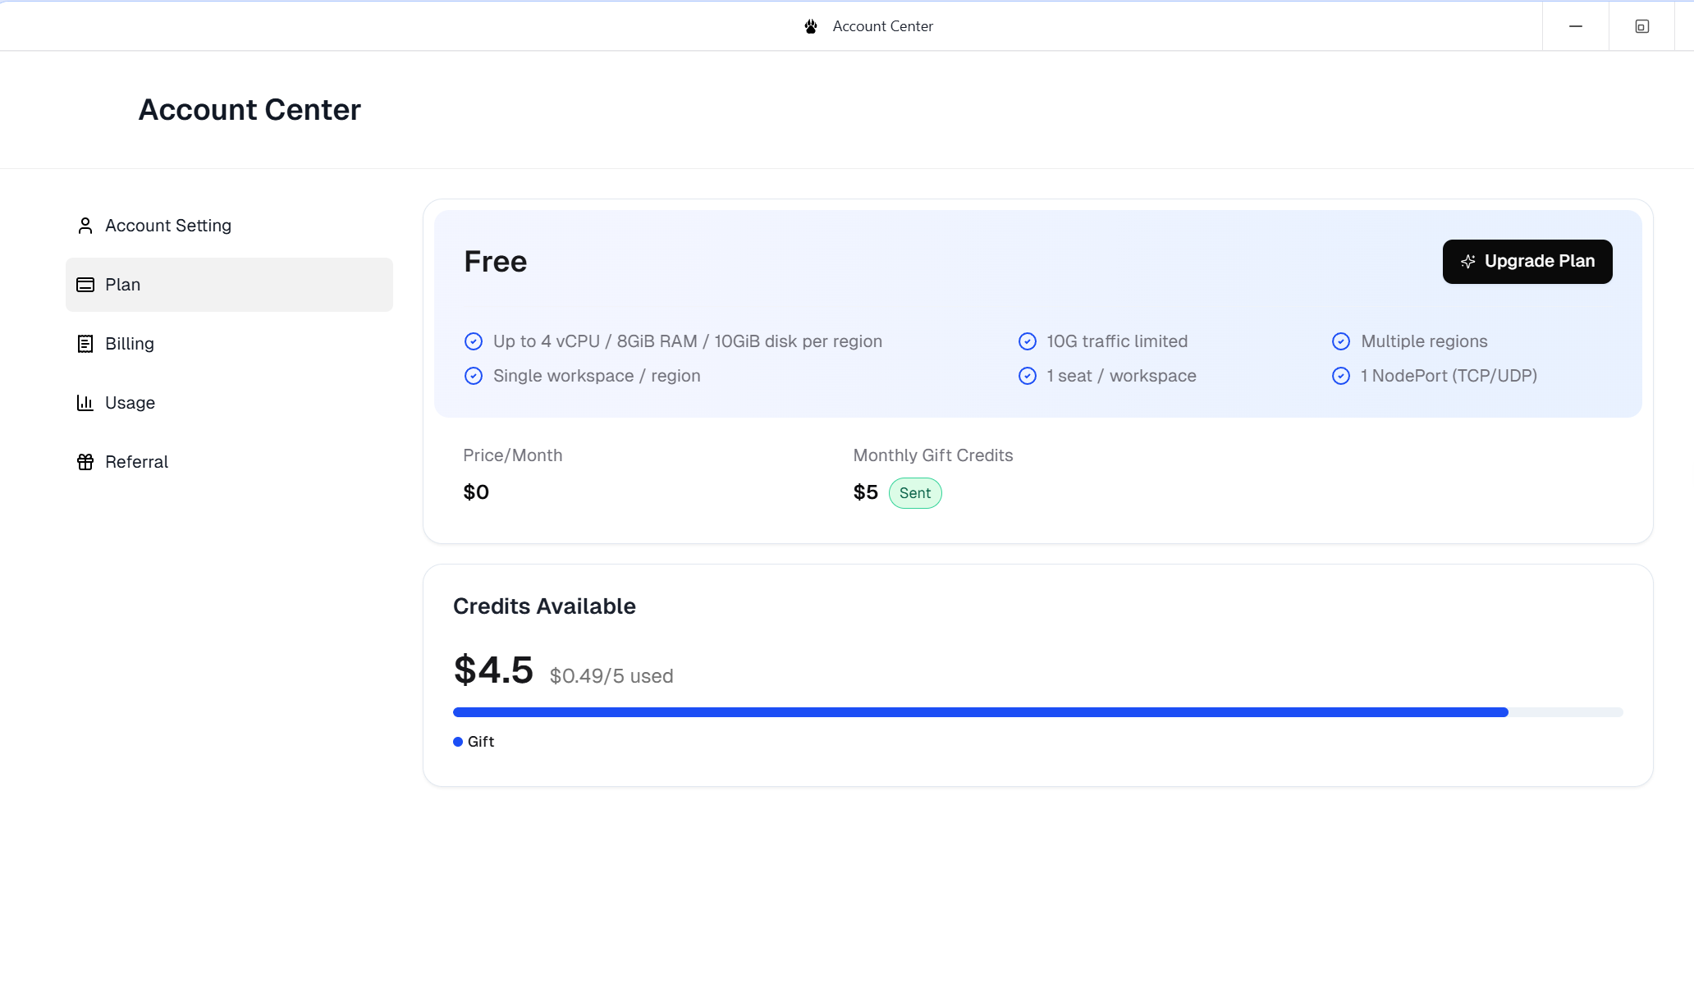Open the Usage section

pos(130,403)
